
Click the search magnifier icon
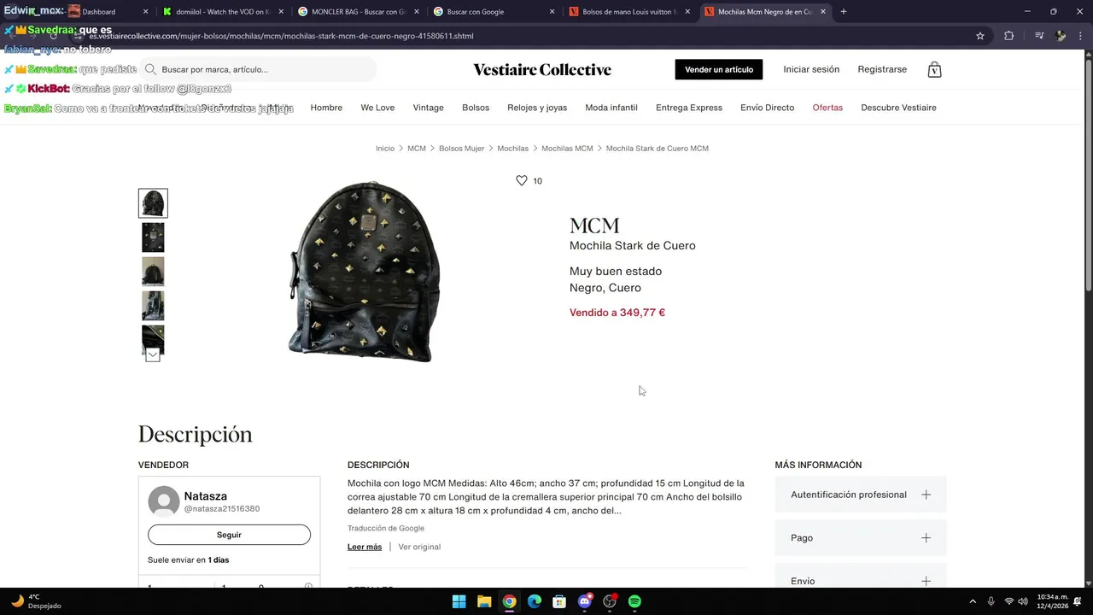point(150,69)
